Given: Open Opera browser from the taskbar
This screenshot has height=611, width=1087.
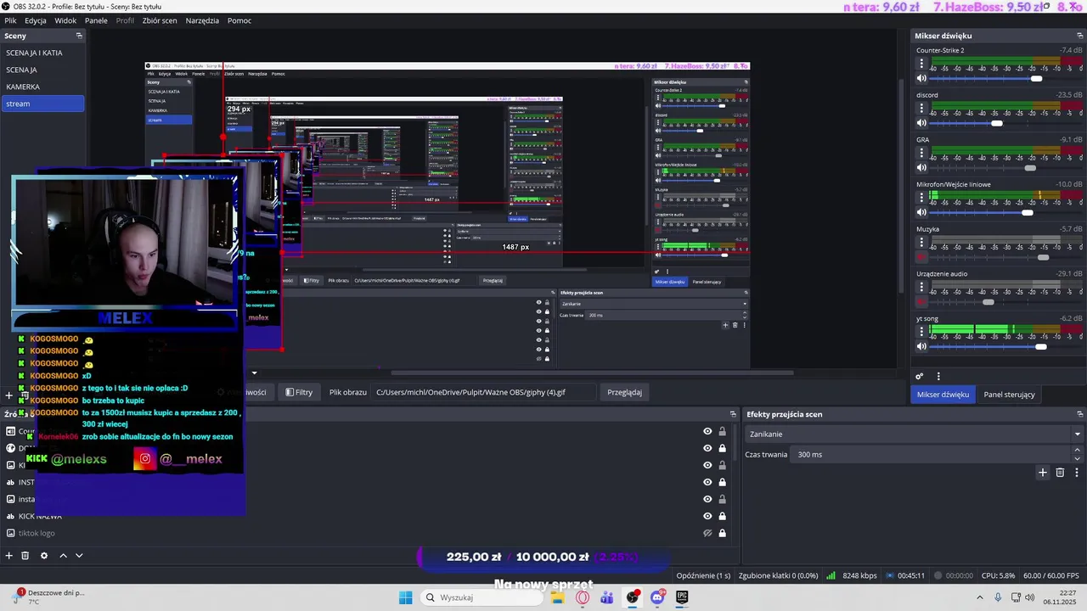Looking at the screenshot, I should [x=583, y=597].
